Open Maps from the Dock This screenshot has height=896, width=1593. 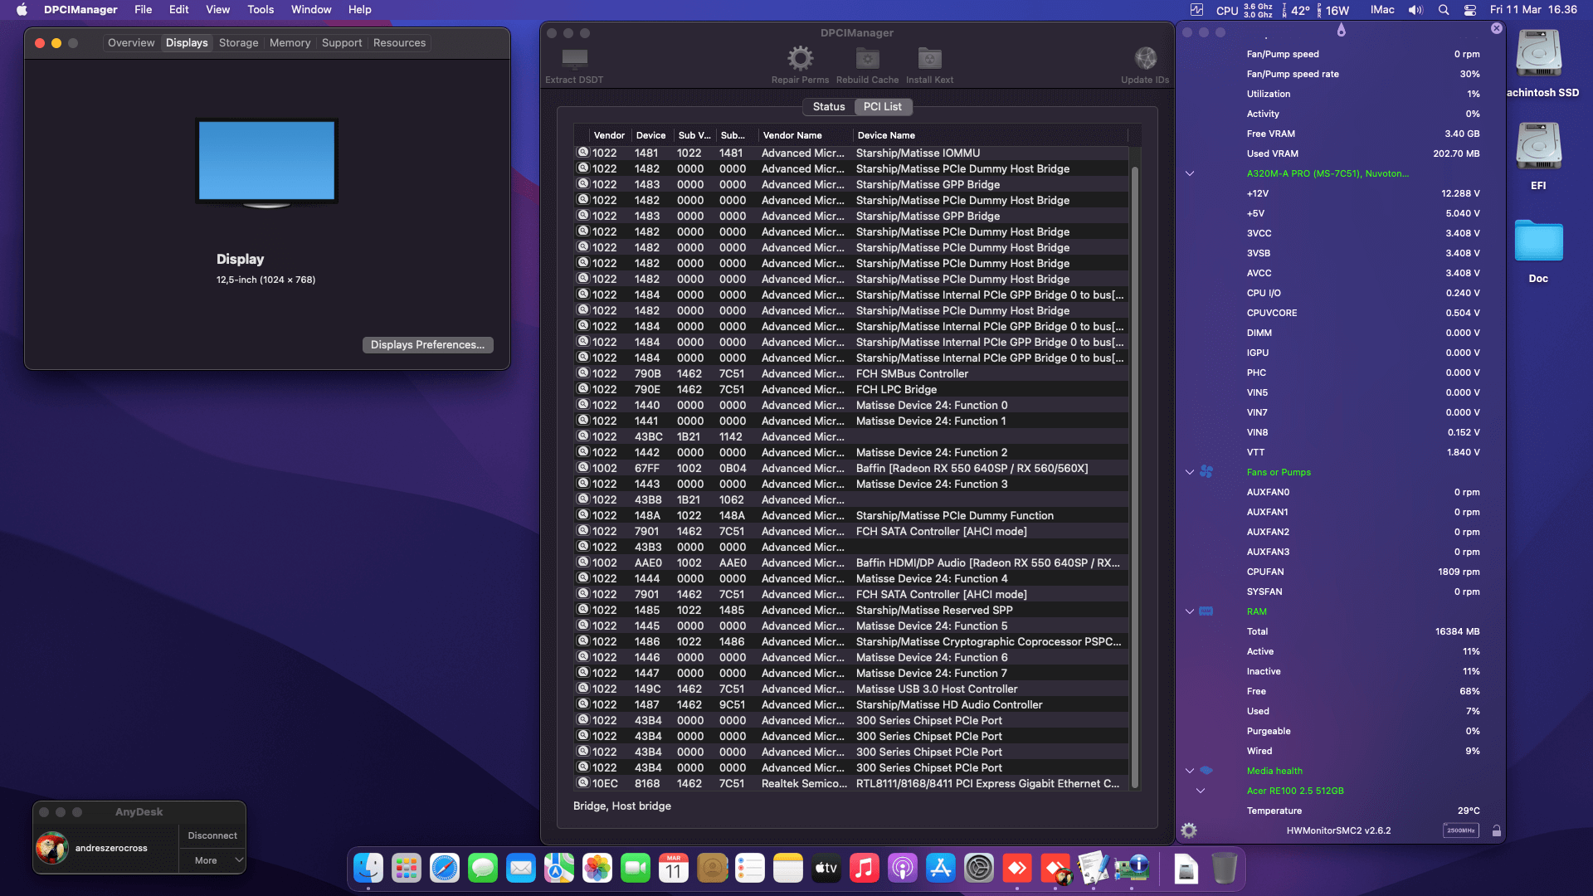point(559,869)
